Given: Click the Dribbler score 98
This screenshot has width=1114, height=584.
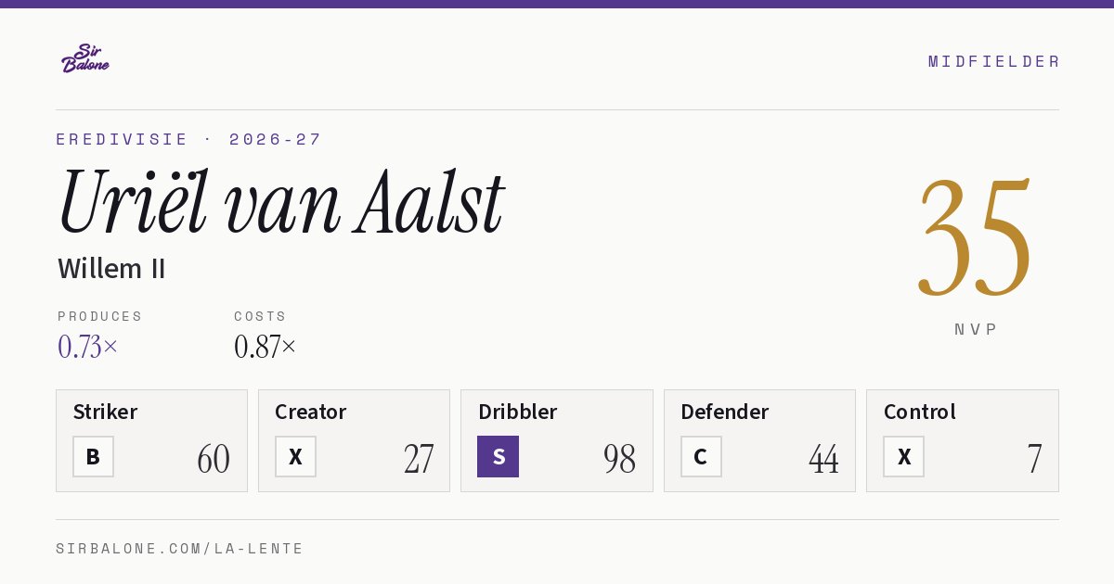Looking at the screenshot, I should click(x=619, y=459).
